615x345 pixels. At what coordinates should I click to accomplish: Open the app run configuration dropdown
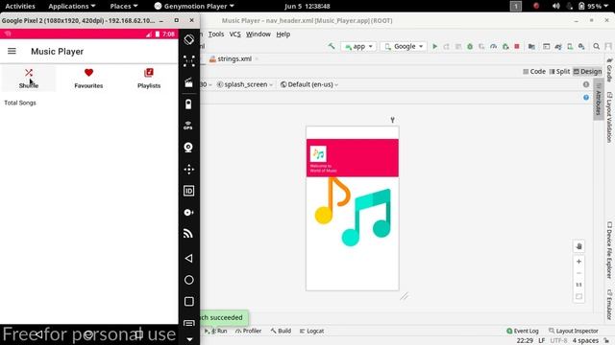point(358,46)
